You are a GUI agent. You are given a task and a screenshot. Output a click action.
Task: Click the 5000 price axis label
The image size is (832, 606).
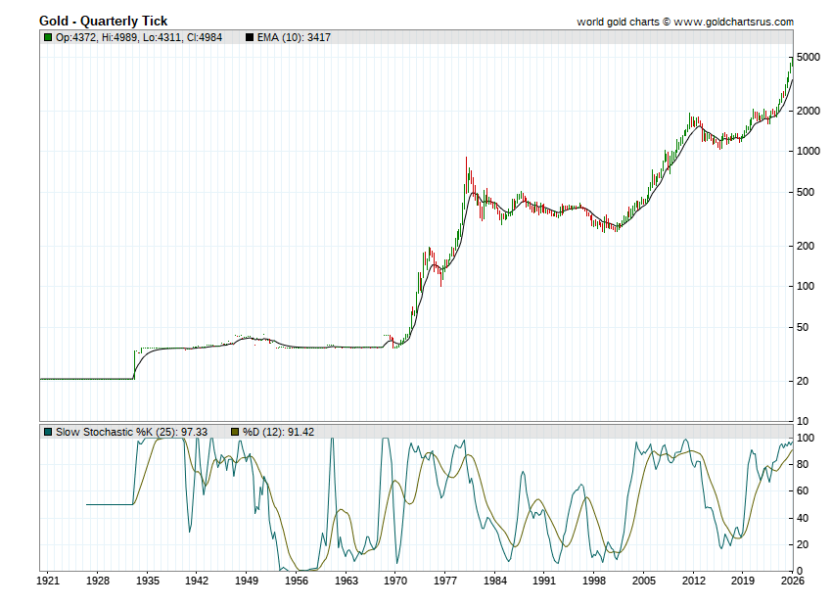click(x=808, y=58)
